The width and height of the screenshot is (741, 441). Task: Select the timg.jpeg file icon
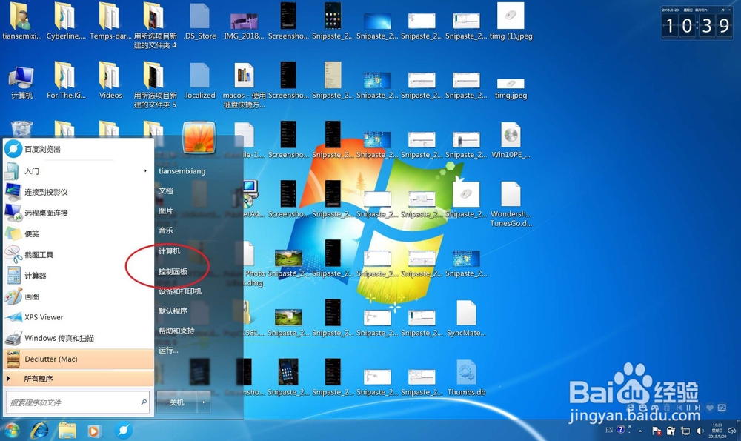(511, 88)
